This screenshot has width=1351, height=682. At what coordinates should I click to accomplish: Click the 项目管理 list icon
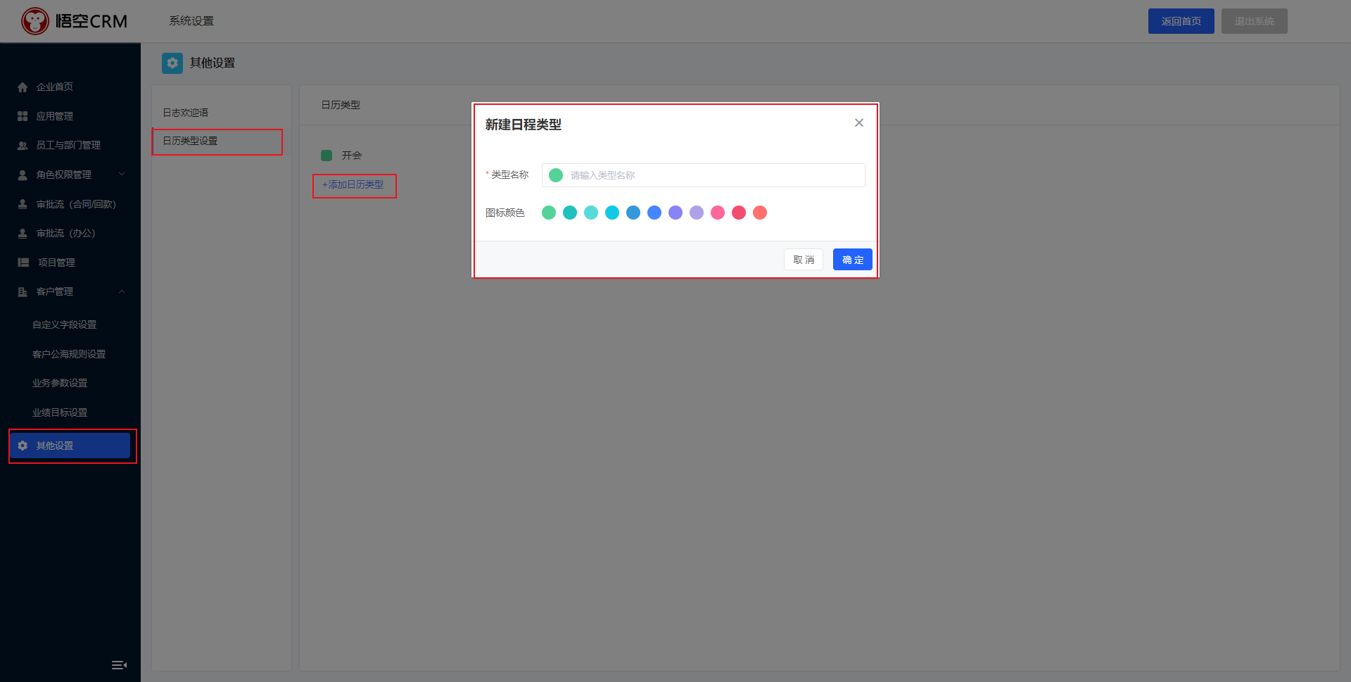pos(23,263)
